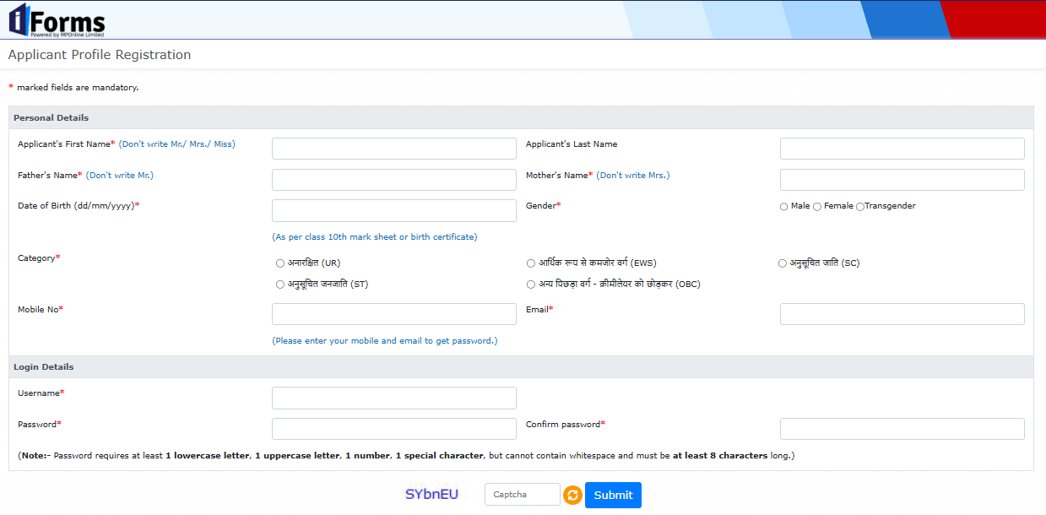Click the Applicant's Last Name field
Image resolution: width=1046 pixels, height=515 pixels.
click(902, 149)
